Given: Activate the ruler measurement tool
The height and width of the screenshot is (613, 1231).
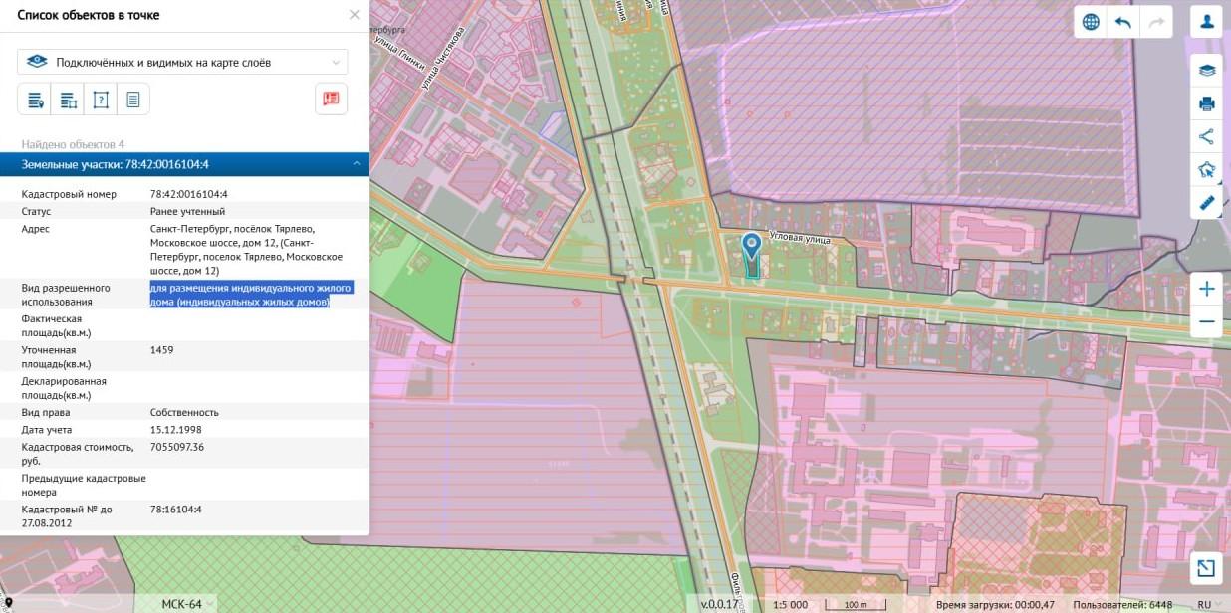Looking at the screenshot, I should coord(1207,202).
